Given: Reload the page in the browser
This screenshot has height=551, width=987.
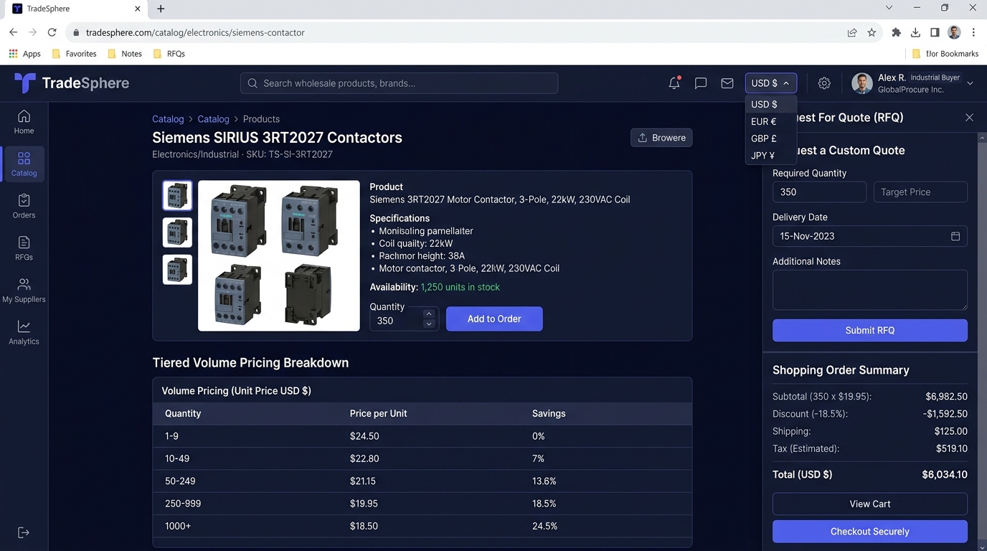Looking at the screenshot, I should (52, 32).
